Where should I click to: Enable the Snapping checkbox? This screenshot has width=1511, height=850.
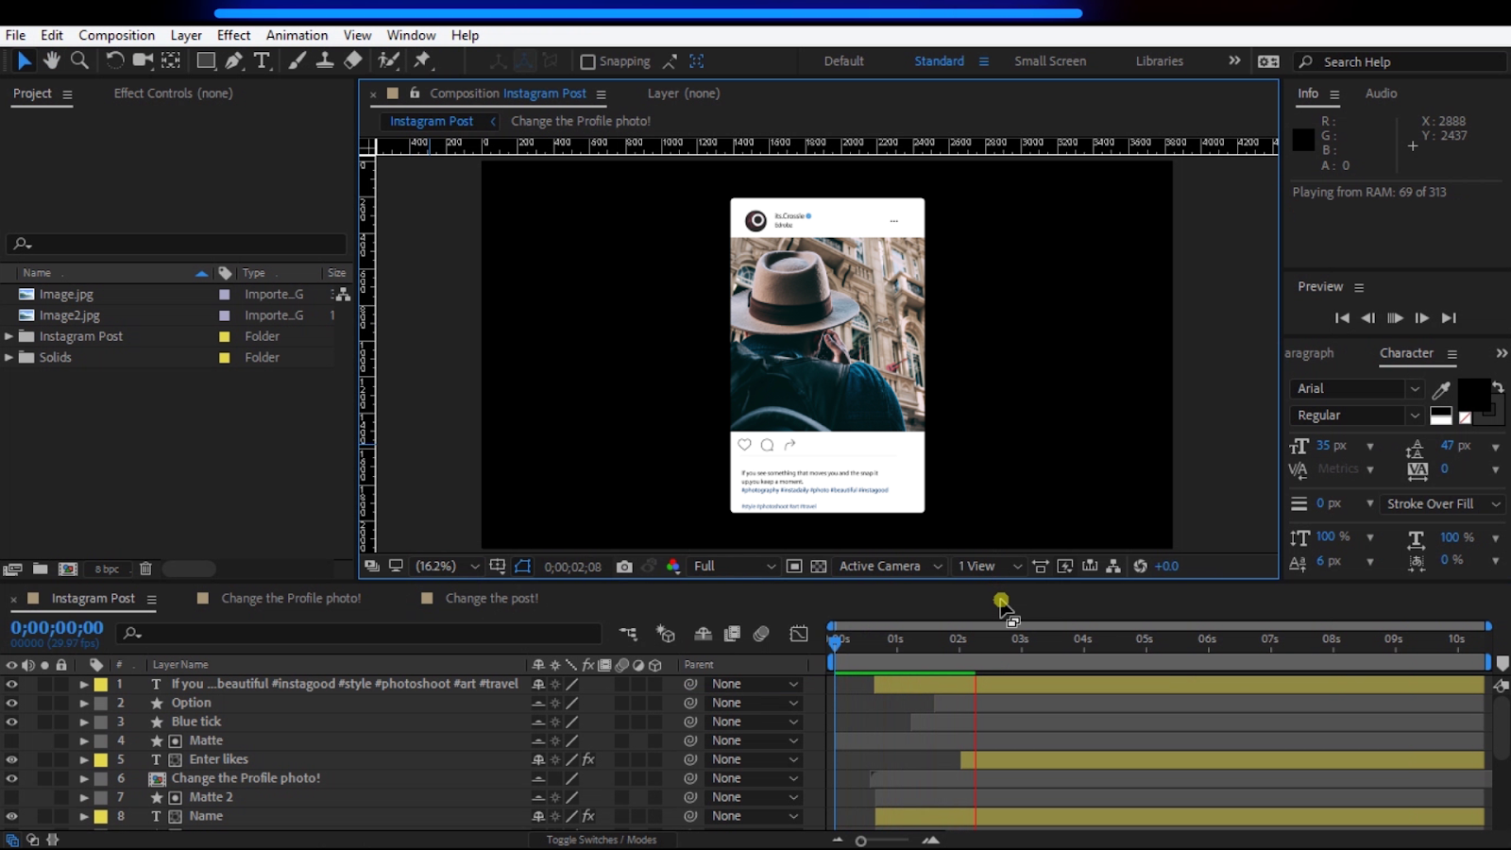click(587, 61)
